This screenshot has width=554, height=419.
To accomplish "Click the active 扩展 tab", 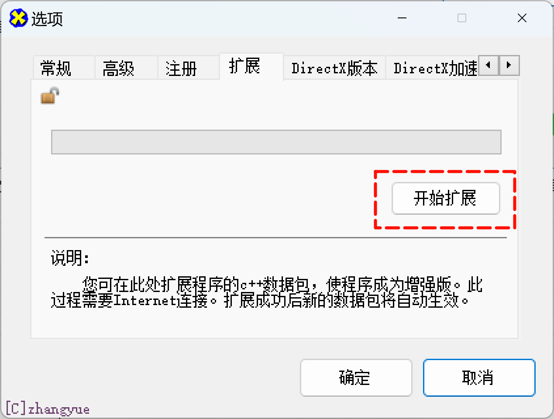I will pos(251,67).
